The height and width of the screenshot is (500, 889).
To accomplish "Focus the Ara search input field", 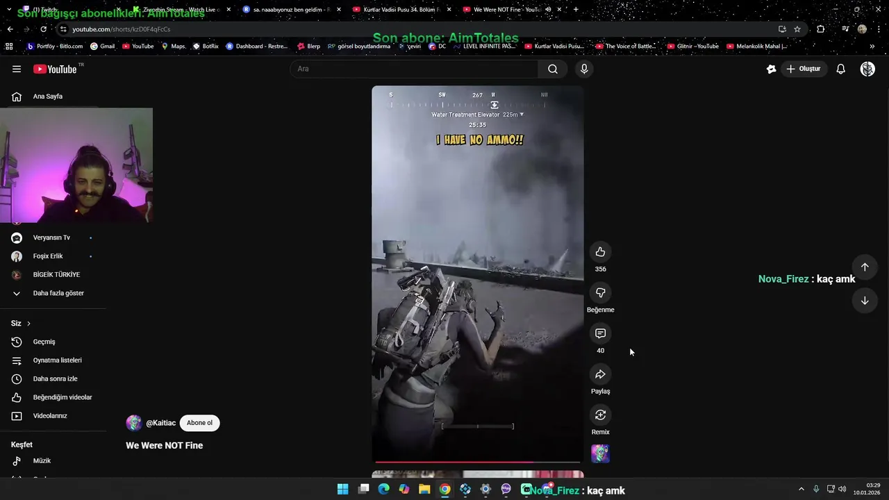I will (x=414, y=69).
